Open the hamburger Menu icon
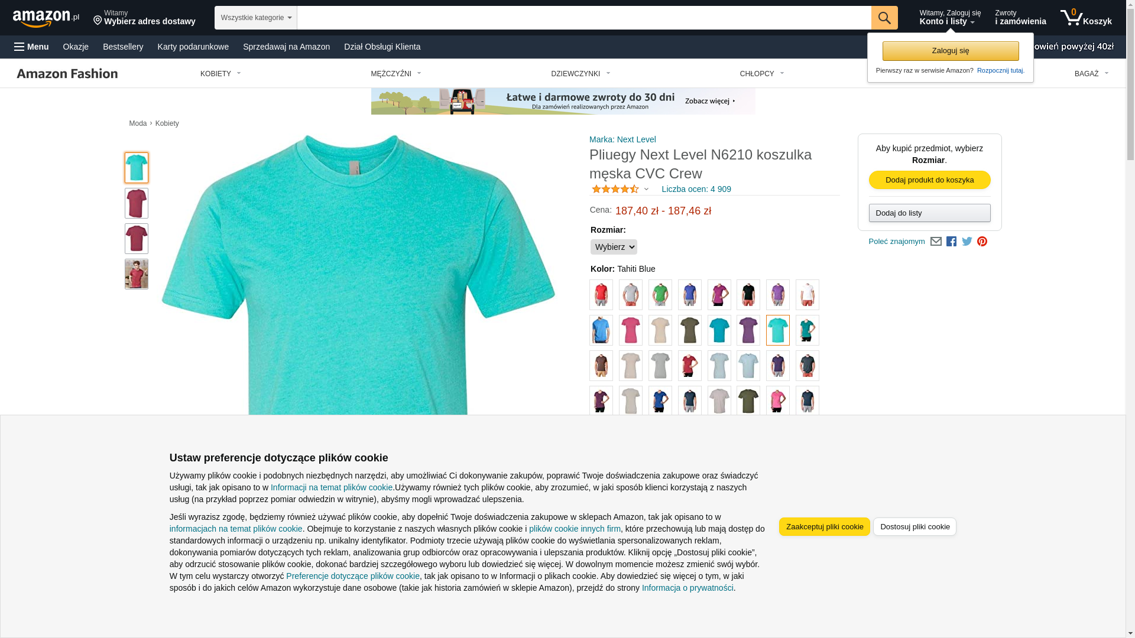 tap(20, 47)
